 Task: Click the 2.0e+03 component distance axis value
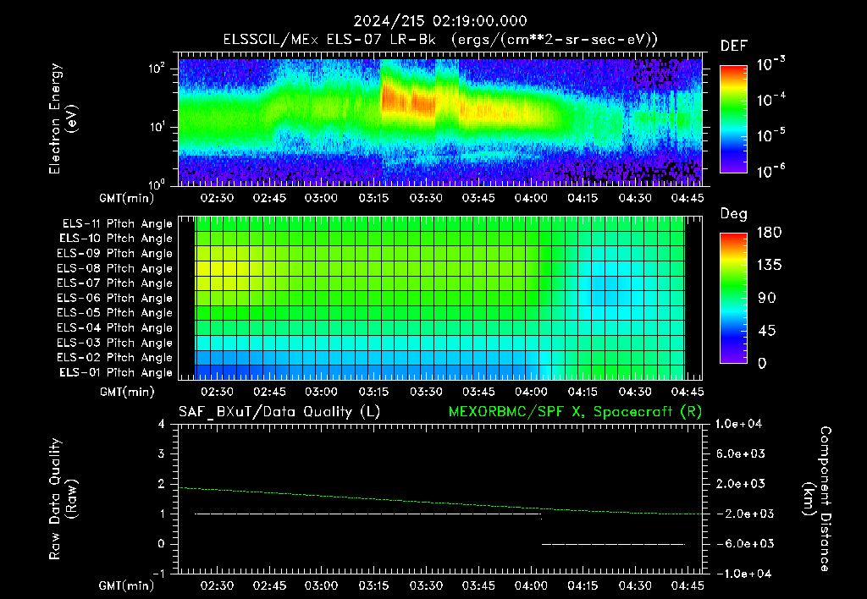740,483
